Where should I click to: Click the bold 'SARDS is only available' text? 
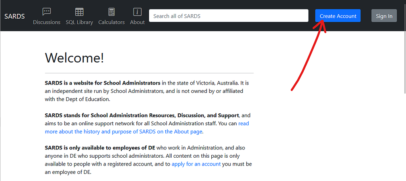[x=100, y=148]
